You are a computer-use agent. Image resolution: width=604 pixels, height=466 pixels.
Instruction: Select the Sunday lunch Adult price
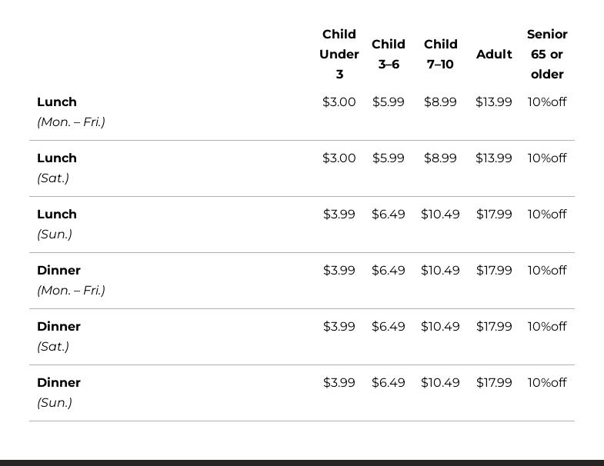494,215
